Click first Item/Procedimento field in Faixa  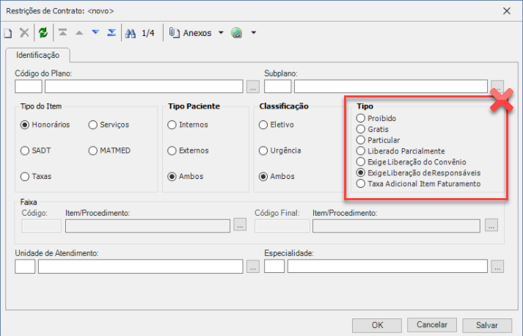[147, 226]
